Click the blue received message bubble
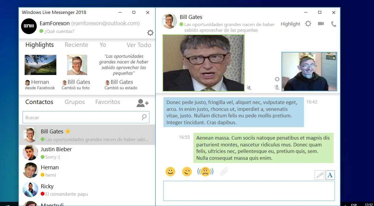 (x=234, y=112)
